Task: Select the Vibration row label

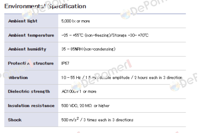Action: 18,77
